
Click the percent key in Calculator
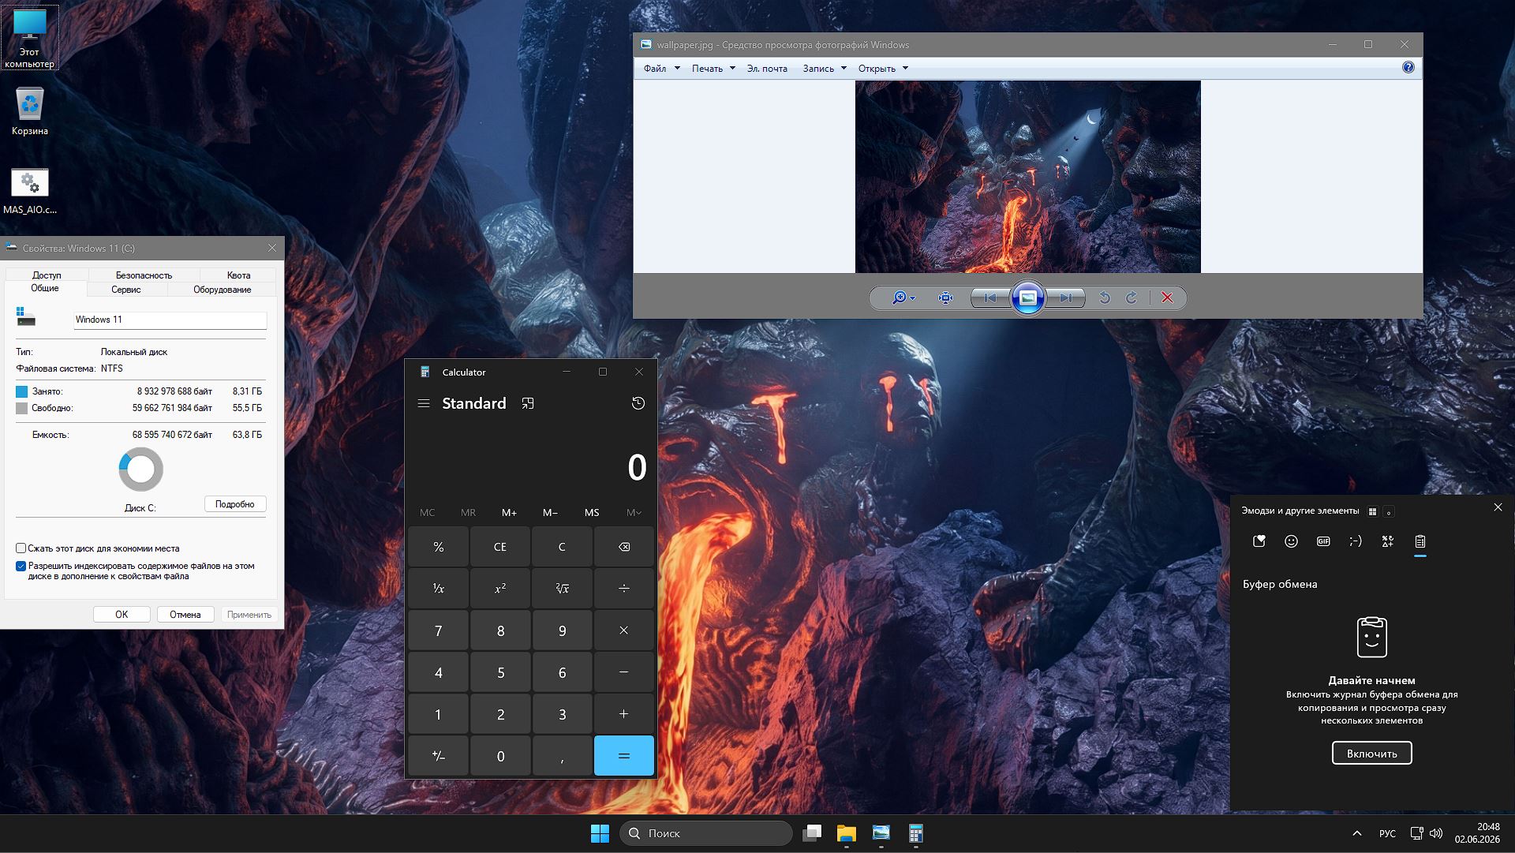coord(438,547)
